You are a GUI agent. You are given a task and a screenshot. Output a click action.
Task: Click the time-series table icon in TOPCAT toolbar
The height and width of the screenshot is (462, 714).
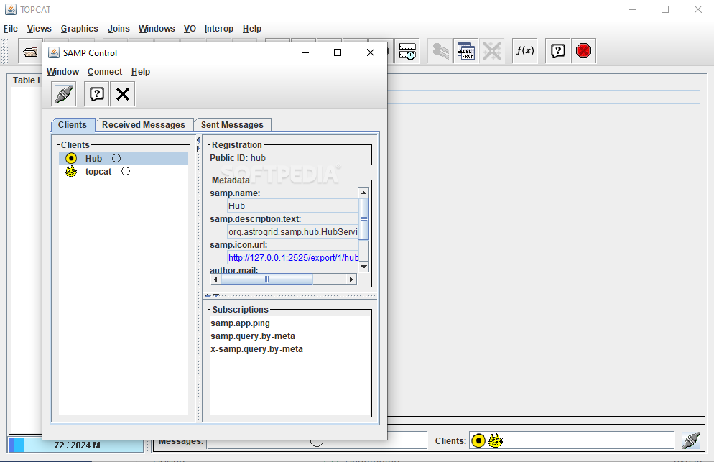(407, 51)
